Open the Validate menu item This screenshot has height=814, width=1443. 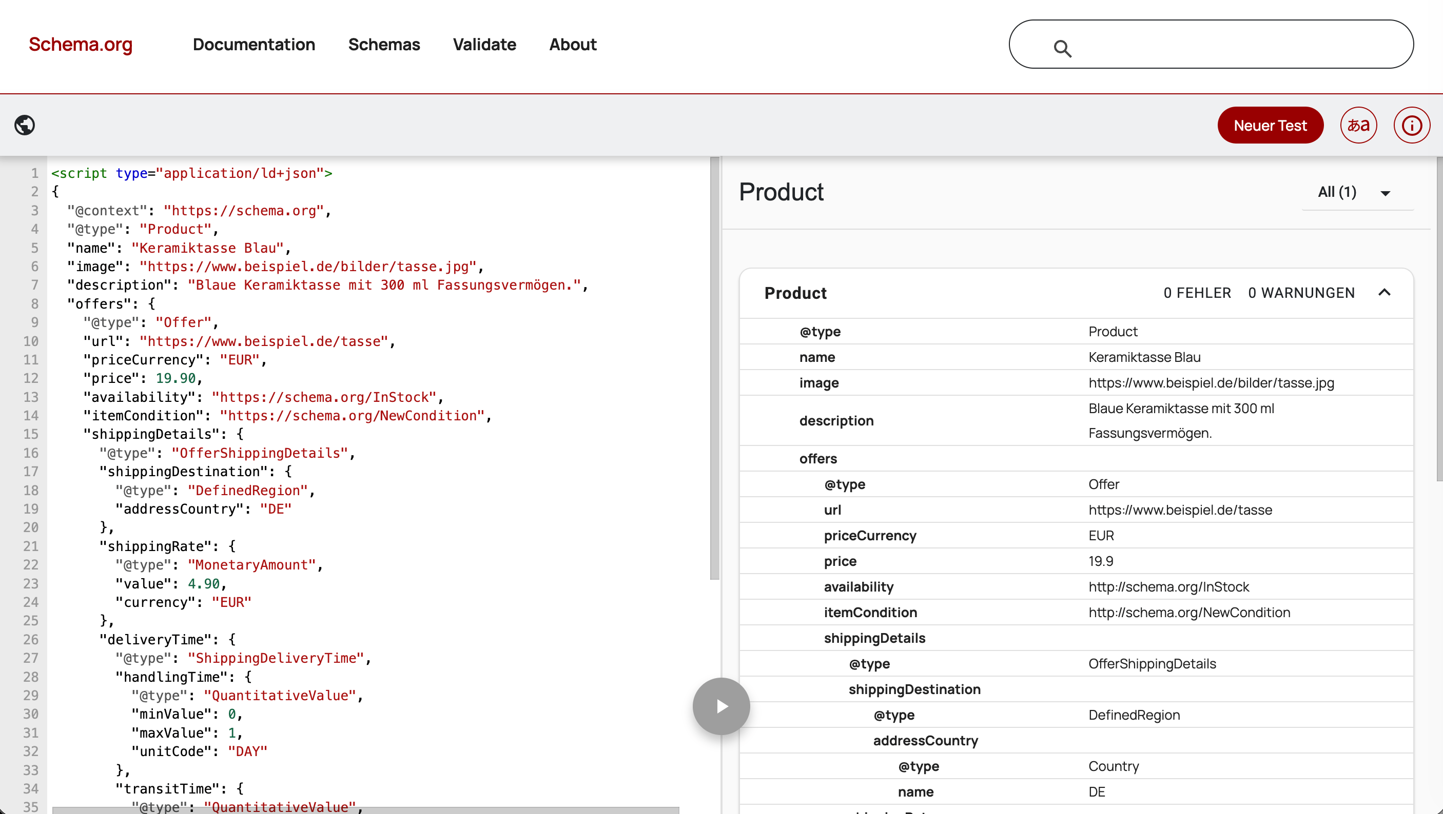[484, 44]
